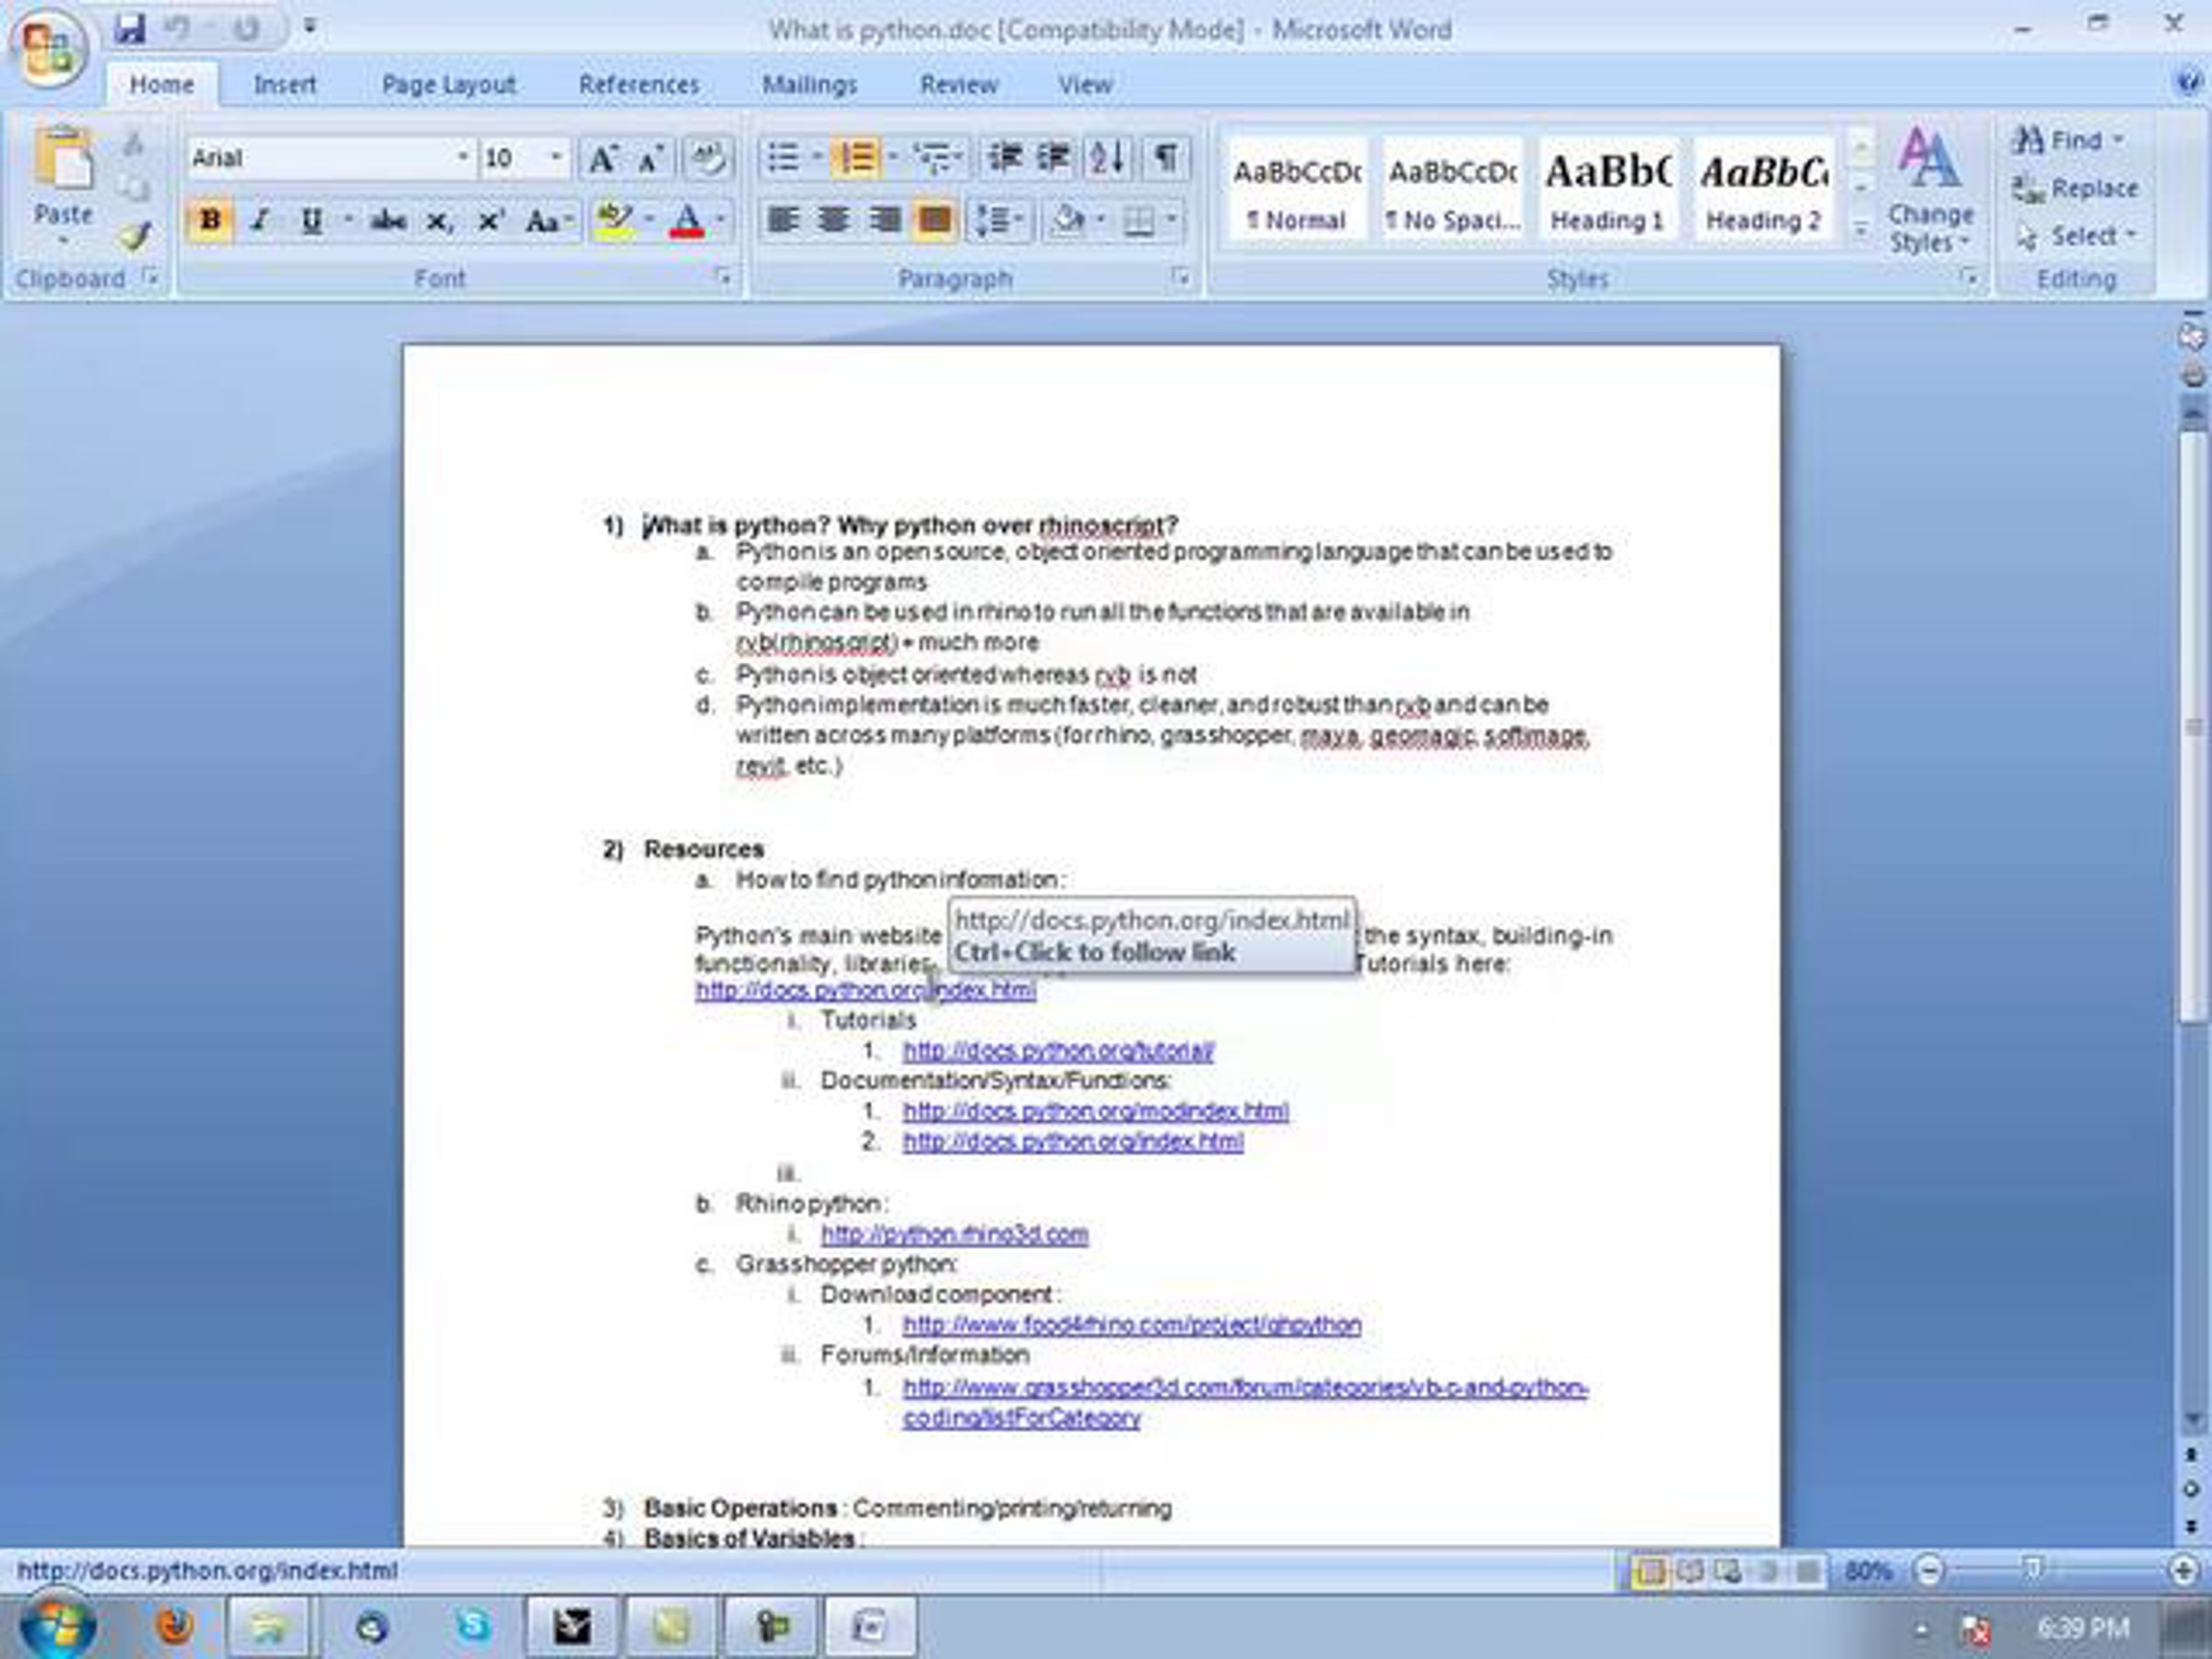Zoom in using the plus button

click(2184, 1571)
